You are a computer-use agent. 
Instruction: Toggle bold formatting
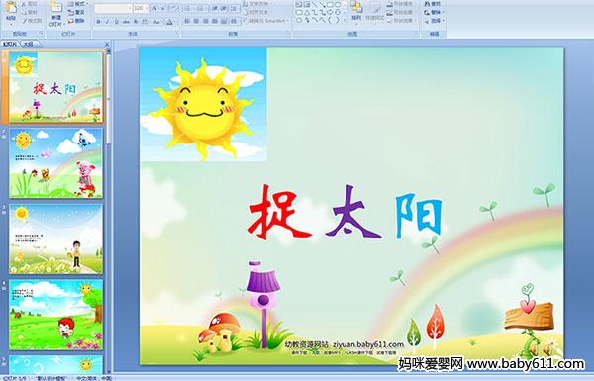[x=98, y=22]
